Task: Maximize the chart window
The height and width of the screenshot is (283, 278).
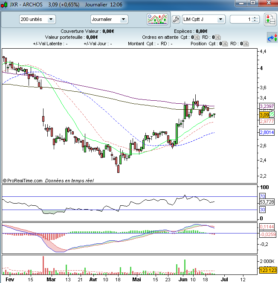Action: tap(253, 3)
